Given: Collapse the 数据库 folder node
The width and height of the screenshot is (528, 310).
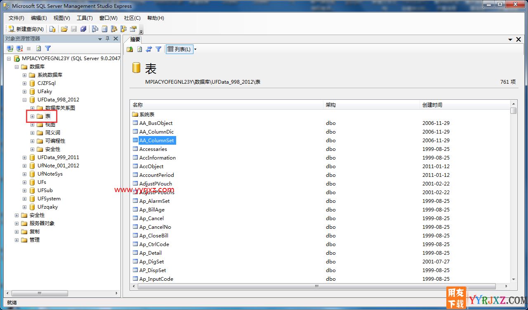Looking at the screenshot, I should tap(17, 67).
